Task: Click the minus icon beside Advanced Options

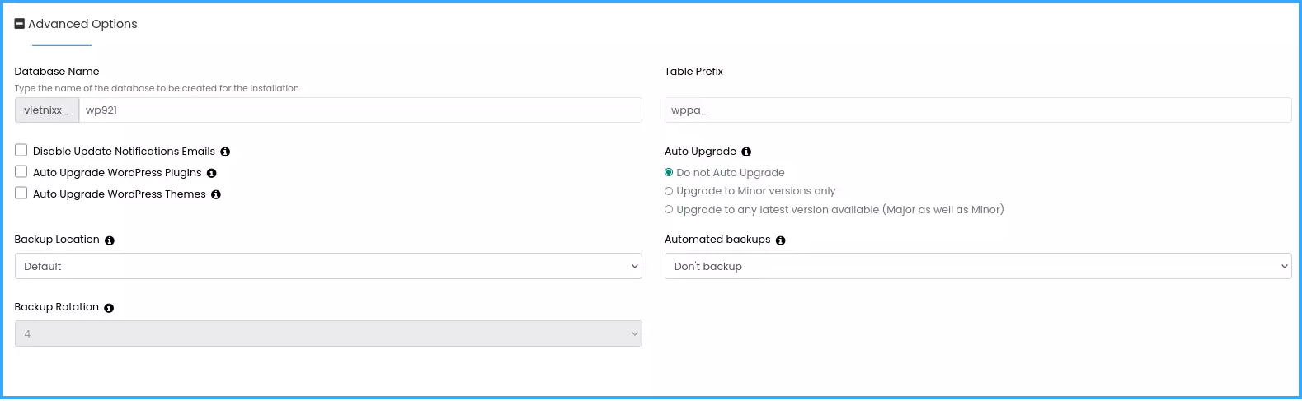Action: (20, 24)
